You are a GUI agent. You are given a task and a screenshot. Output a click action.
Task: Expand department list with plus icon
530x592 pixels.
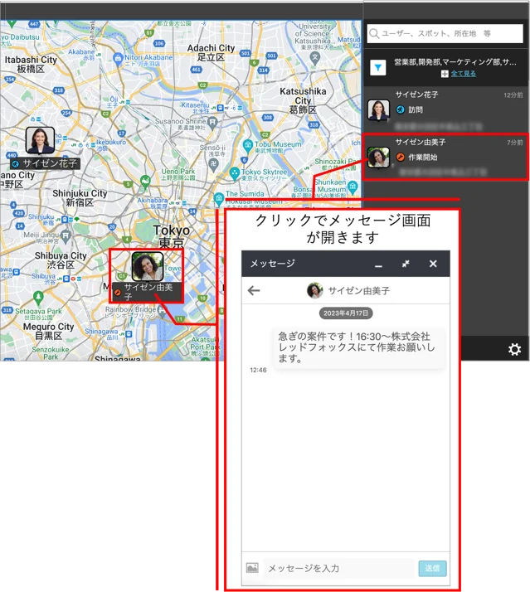445,74
